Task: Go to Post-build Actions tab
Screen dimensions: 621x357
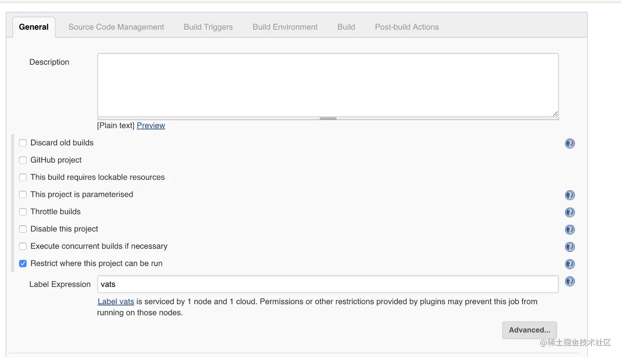Action: point(407,27)
